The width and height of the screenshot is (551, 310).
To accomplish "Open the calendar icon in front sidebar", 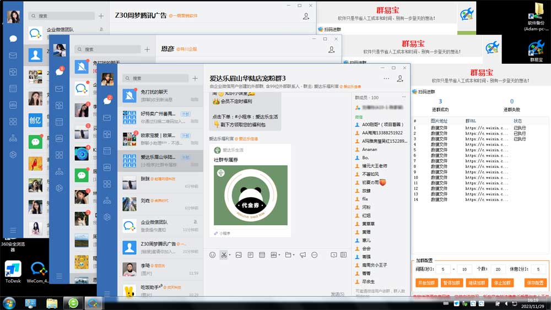I will 107,150.
